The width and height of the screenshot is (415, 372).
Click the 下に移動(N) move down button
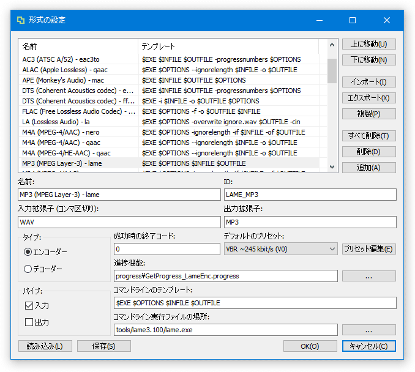368,60
